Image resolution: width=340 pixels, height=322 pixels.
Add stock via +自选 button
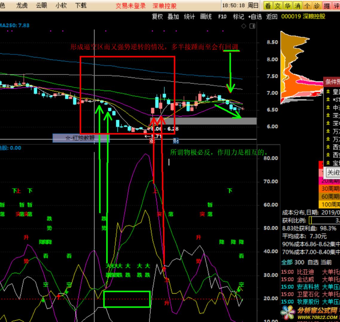[x=255, y=17]
